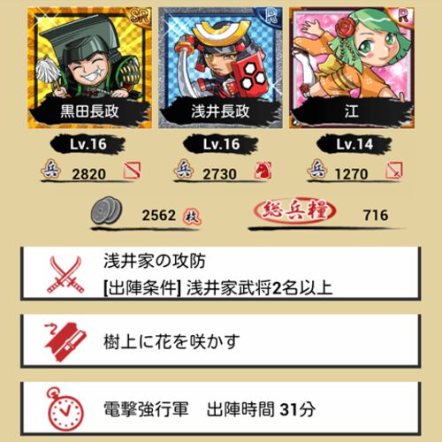Select the 江 character card

pos(352,68)
